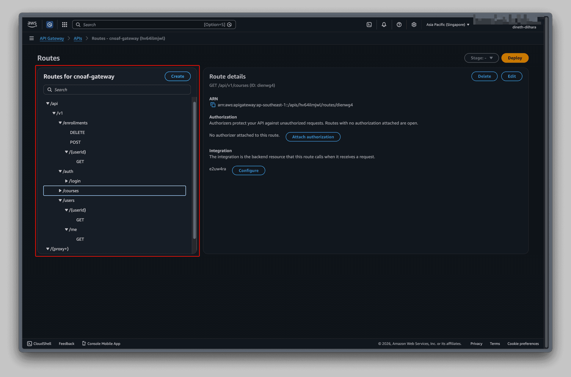Open the Asia Pacific (Singapore) region selector
This screenshot has height=377, width=571.
tap(448, 25)
